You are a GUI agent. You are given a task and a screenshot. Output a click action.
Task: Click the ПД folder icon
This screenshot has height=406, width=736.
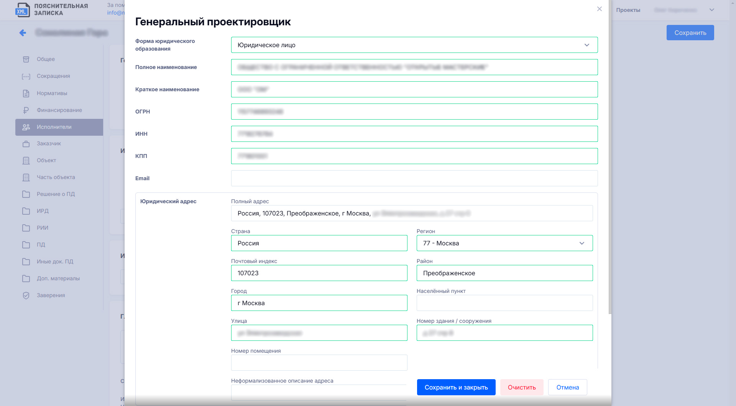click(x=26, y=245)
